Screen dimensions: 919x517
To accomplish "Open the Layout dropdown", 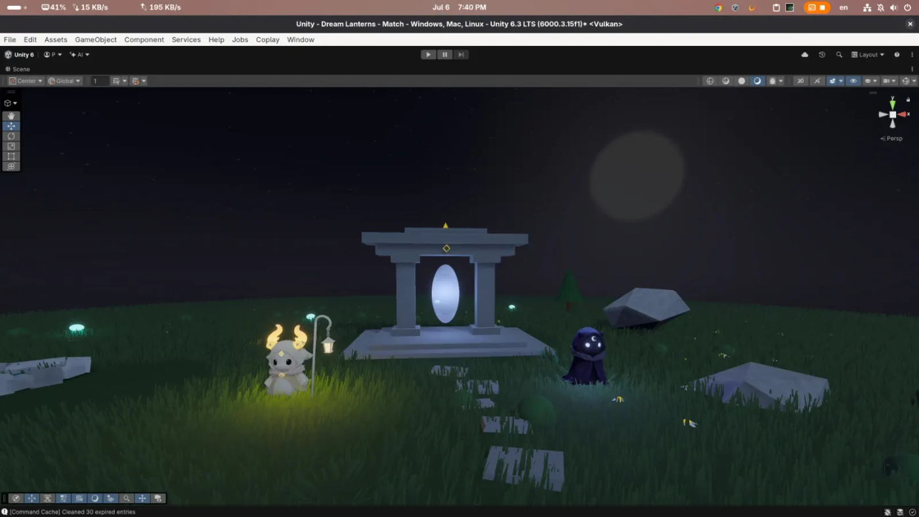I will point(868,54).
